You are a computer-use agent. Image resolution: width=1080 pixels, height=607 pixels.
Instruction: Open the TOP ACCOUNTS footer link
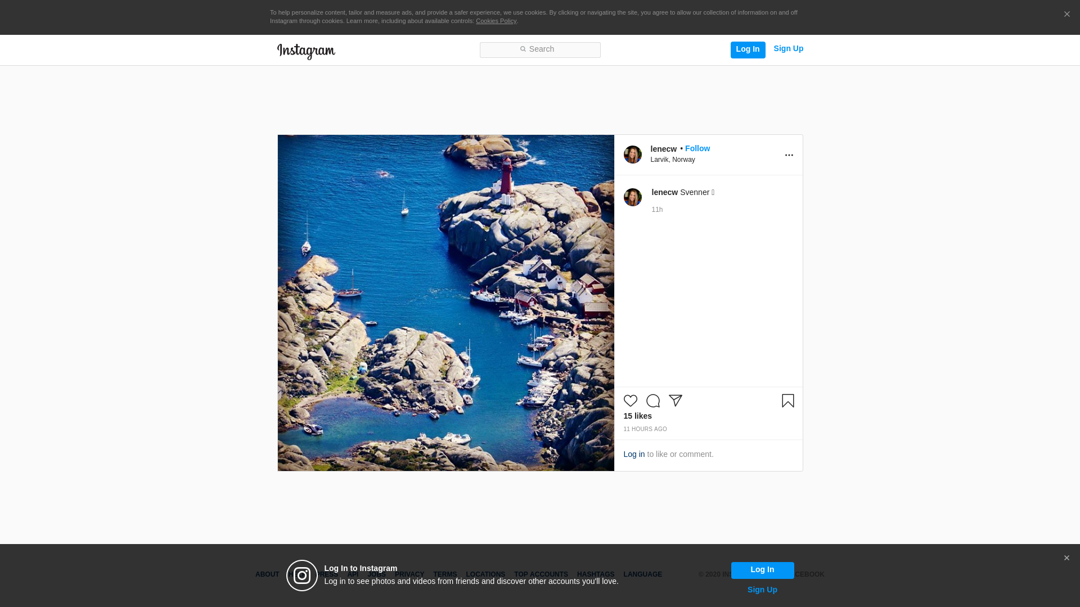(541, 575)
